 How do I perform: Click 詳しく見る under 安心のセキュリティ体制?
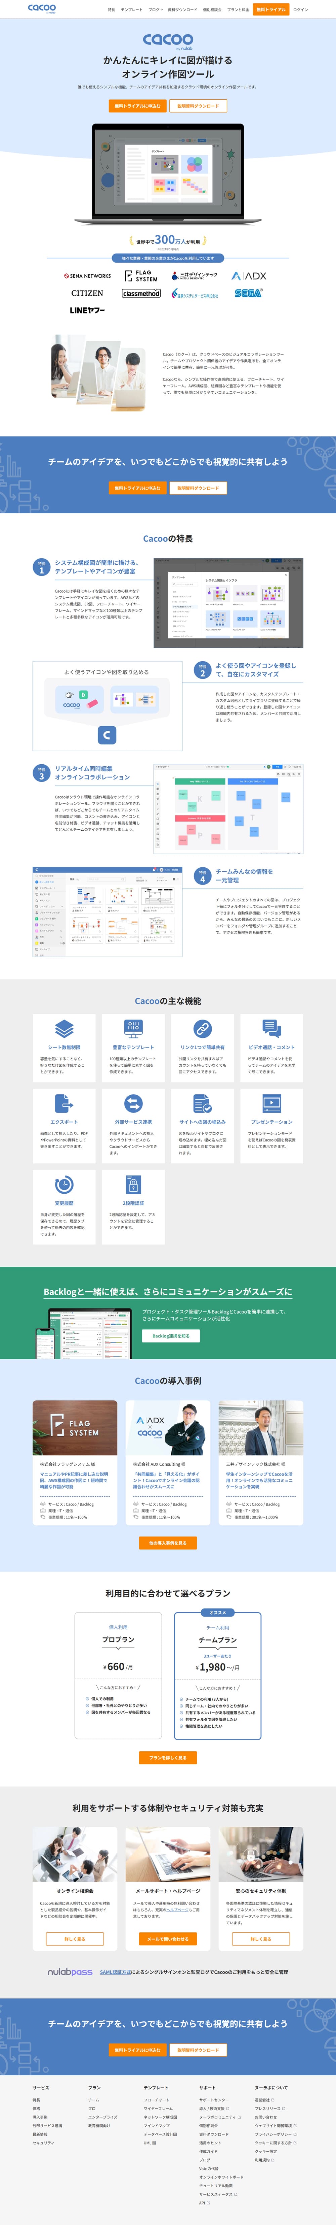(261, 1939)
